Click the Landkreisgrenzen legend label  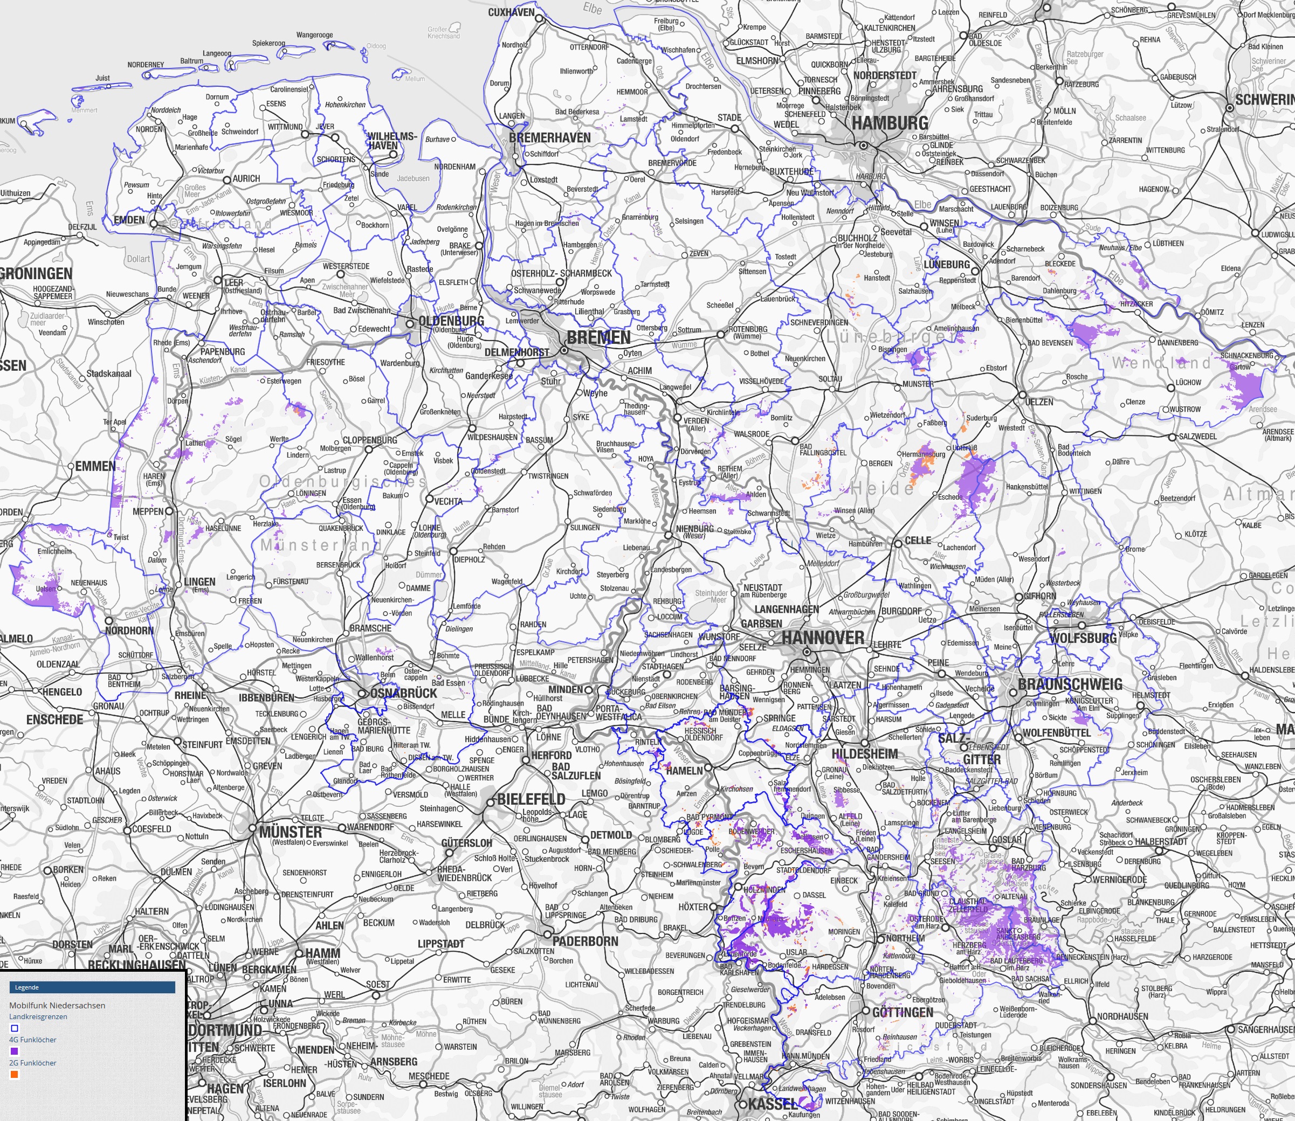pos(38,1016)
